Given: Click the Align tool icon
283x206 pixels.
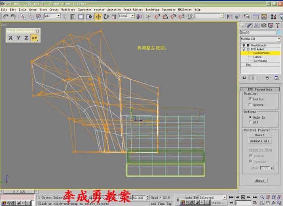Looking at the screenshot, I should tap(238, 17).
